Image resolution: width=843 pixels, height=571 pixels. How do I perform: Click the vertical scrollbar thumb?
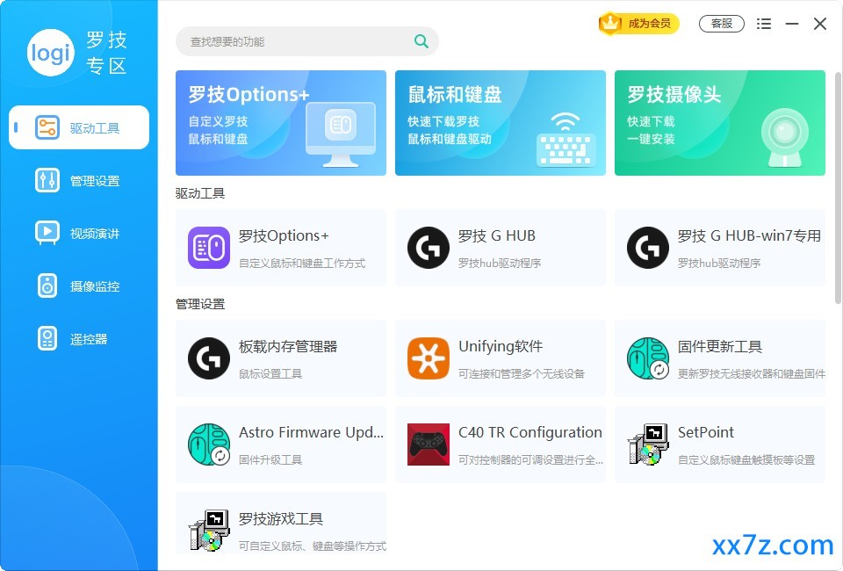(838, 188)
